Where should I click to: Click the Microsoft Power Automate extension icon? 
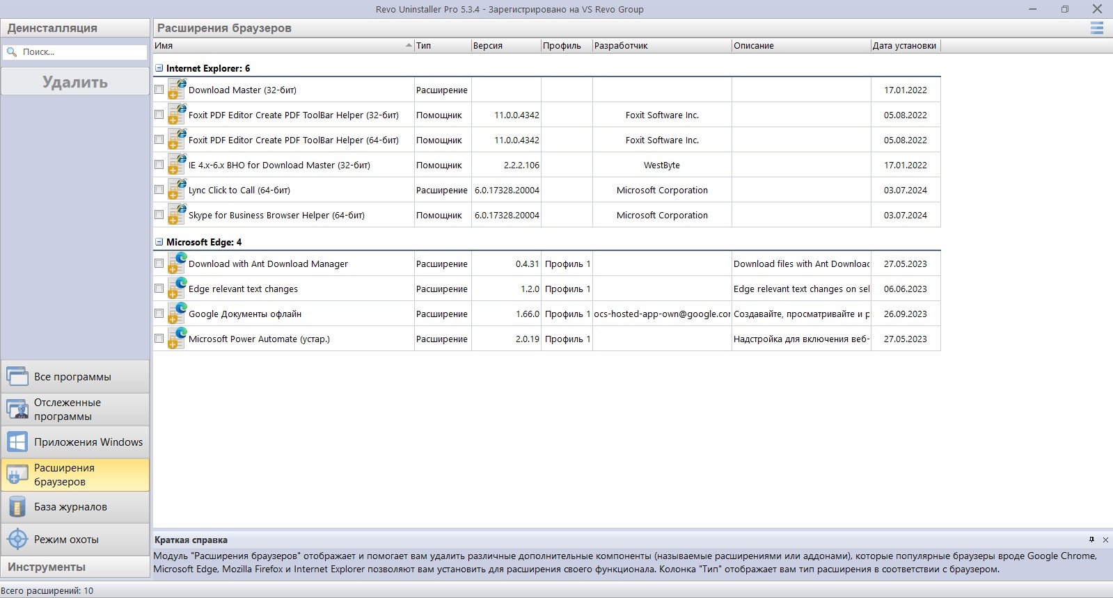tap(177, 339)
